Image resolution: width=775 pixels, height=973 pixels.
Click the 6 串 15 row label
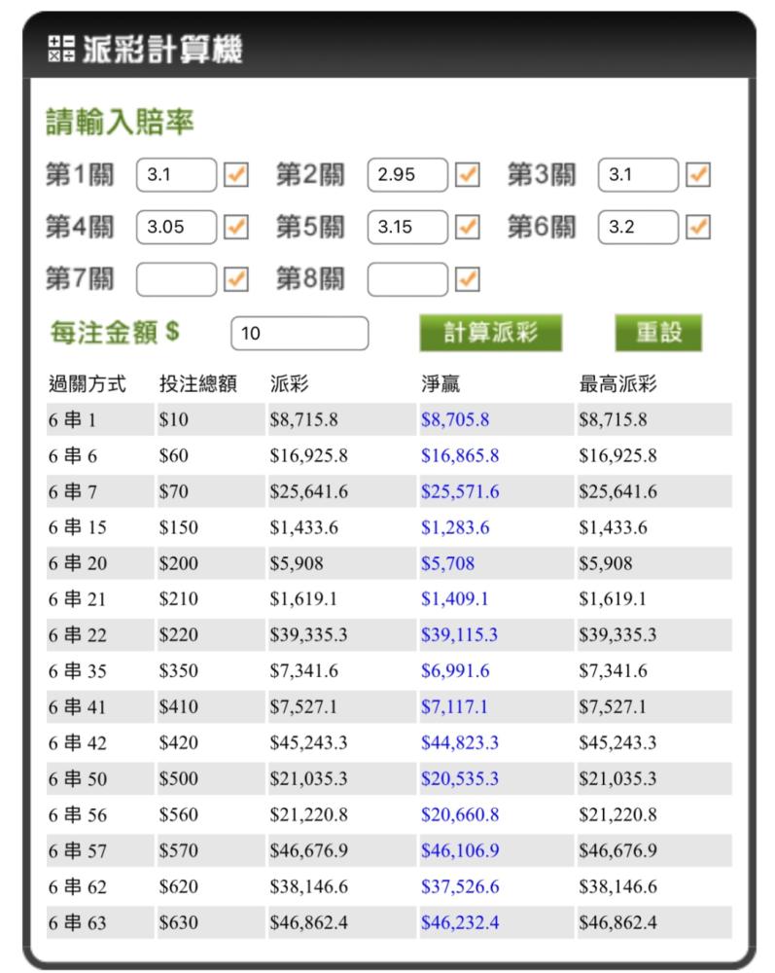78,527
